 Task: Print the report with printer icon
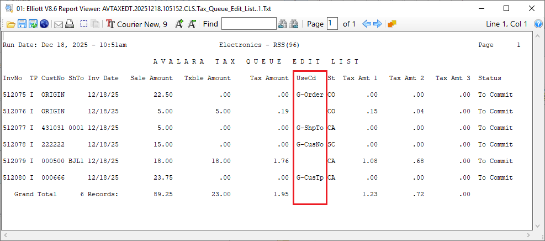coord(70,24)
